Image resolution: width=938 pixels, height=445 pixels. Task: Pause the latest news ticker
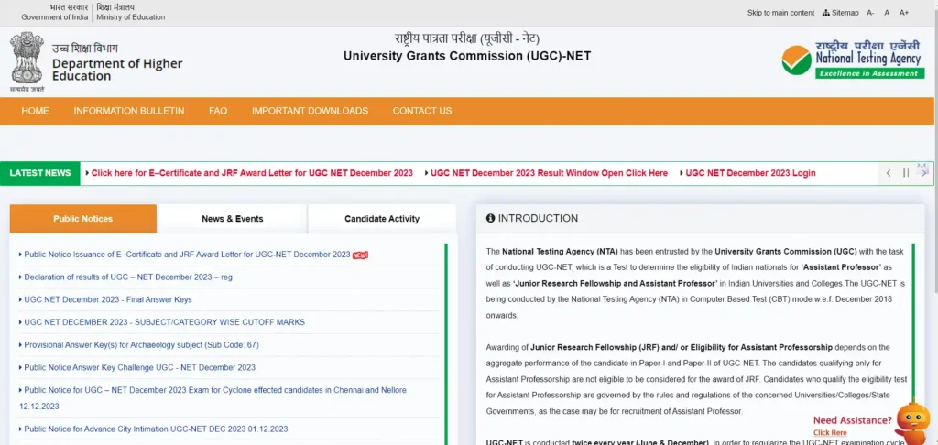906,173
